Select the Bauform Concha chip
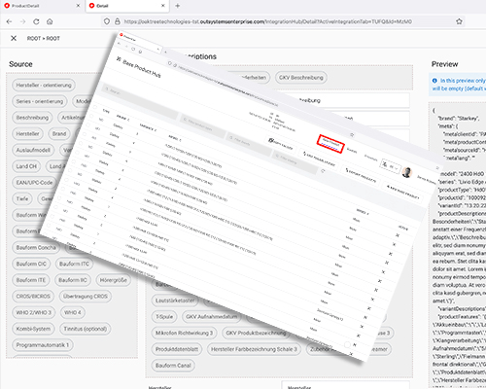The image size is (486, 389). pos(36,247)
